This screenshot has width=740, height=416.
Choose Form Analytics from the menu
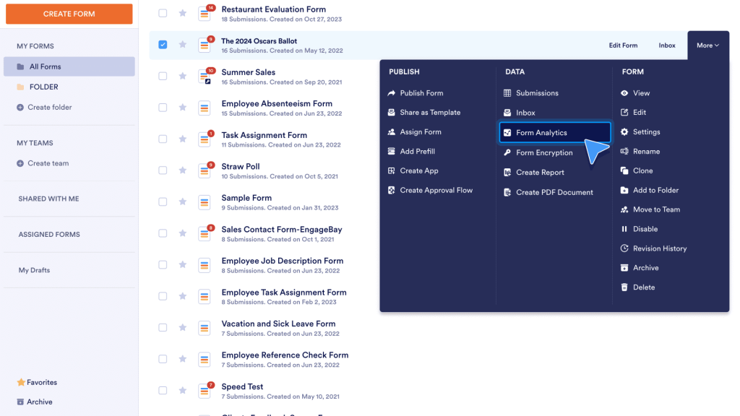(x=541, y=133)
